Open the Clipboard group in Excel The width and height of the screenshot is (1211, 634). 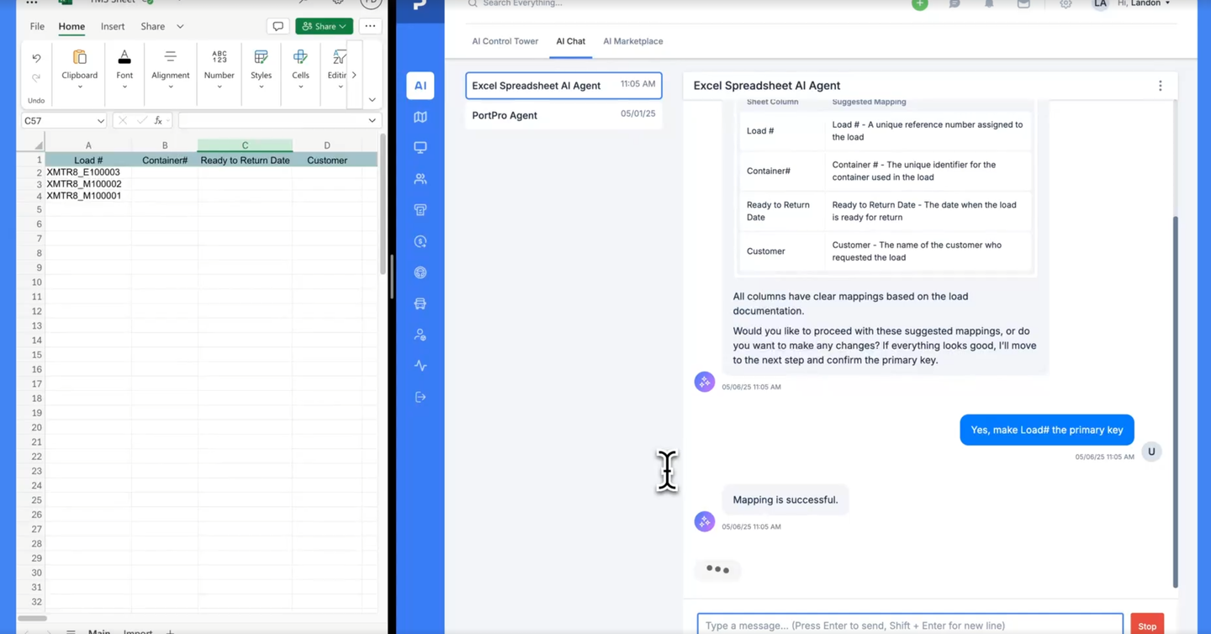click(80, 69)
